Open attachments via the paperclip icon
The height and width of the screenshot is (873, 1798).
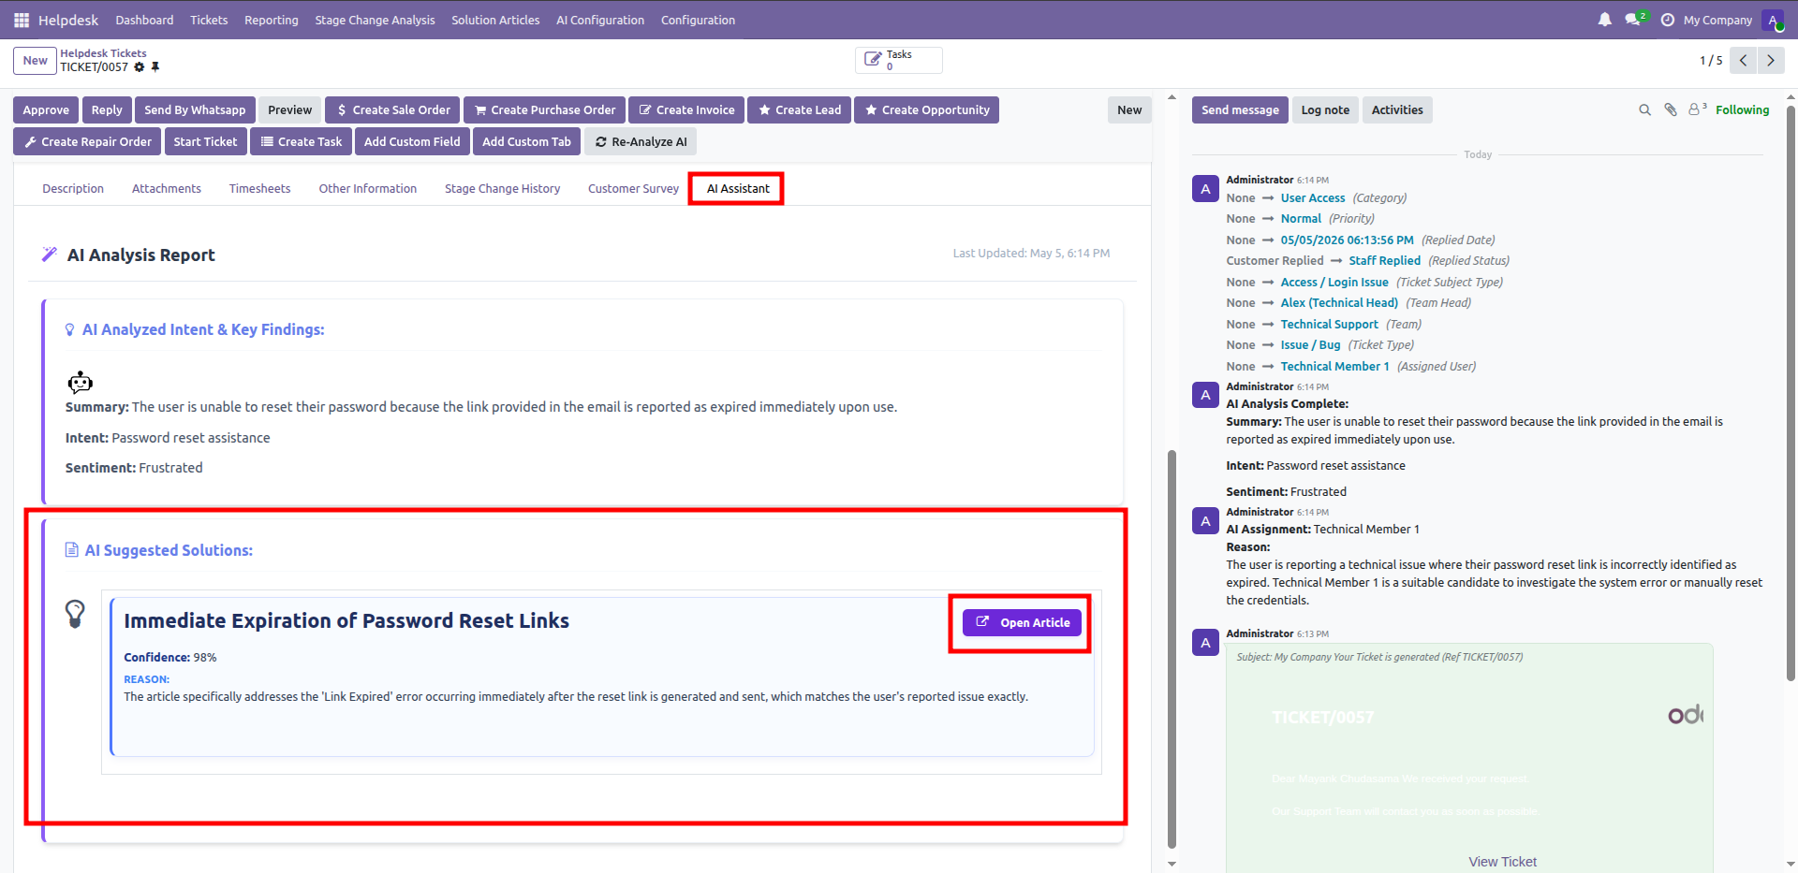(x=1671, y=110)
